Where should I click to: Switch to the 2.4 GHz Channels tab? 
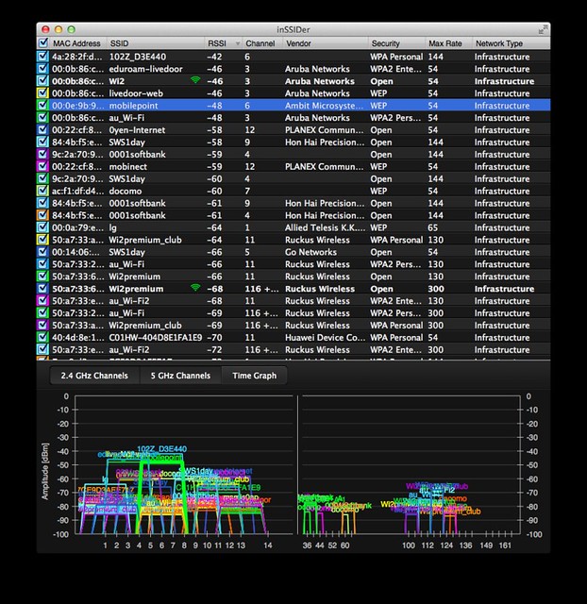94,376
